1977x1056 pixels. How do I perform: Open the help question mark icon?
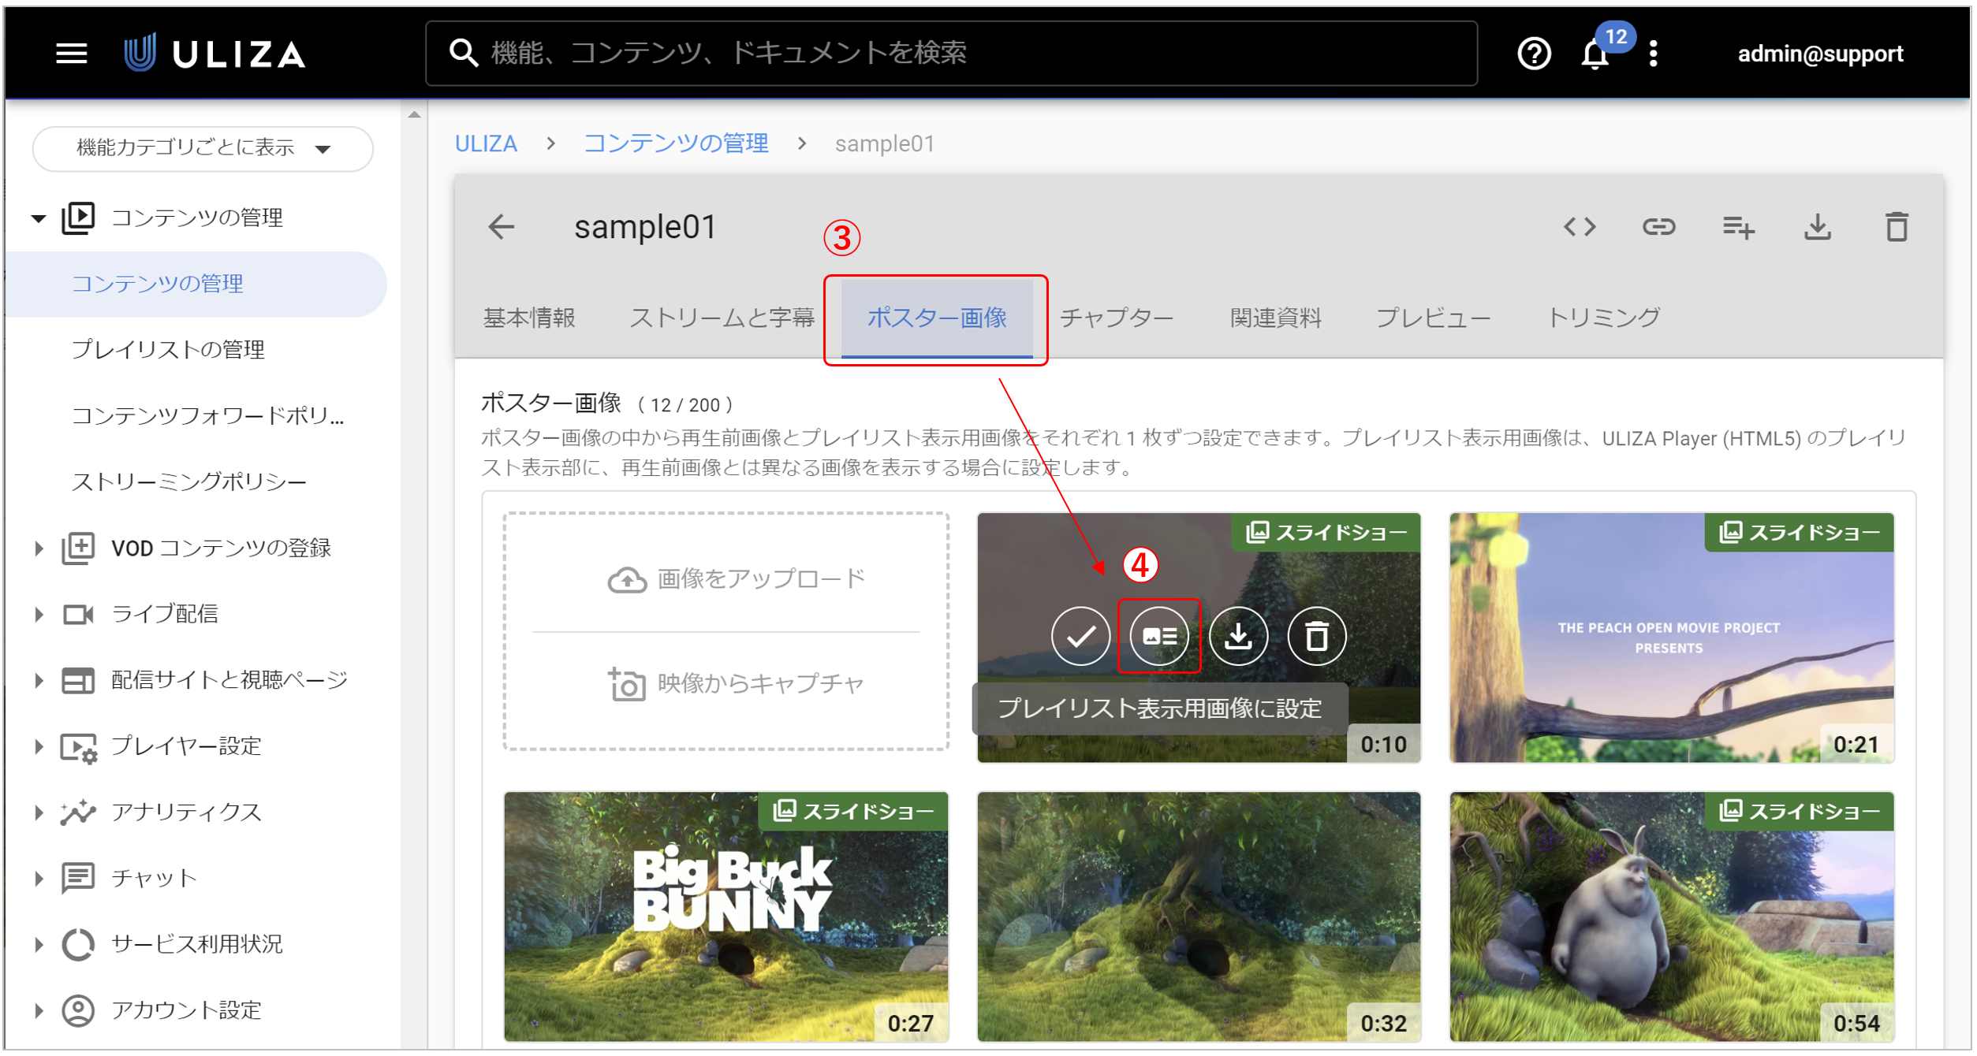tap(1534, 54)
